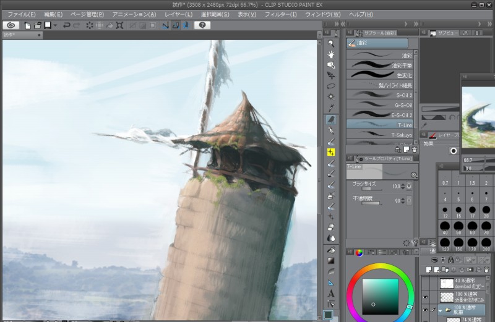
Task: Save the document with the Save icon
Action: pos(48,25)
